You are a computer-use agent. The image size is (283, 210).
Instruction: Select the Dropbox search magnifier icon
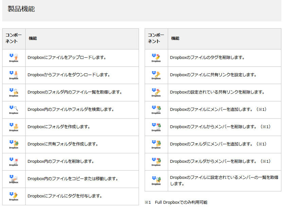click(x=14, y=109)
